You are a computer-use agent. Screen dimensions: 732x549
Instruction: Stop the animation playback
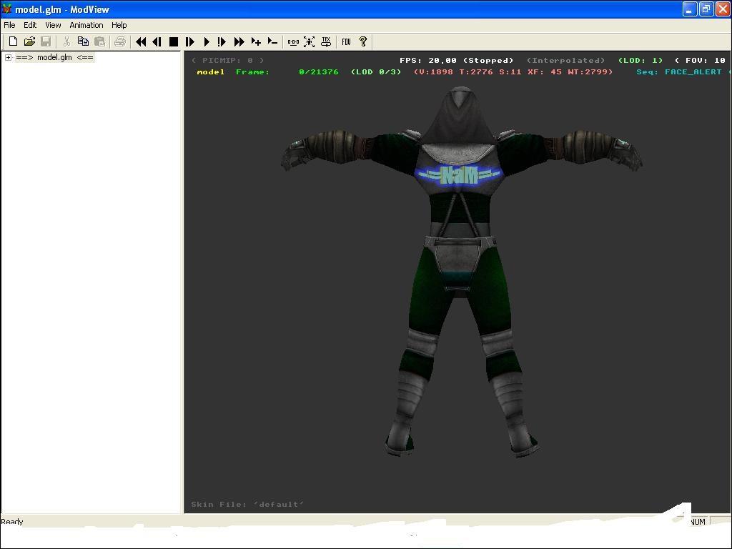[173, 42]
